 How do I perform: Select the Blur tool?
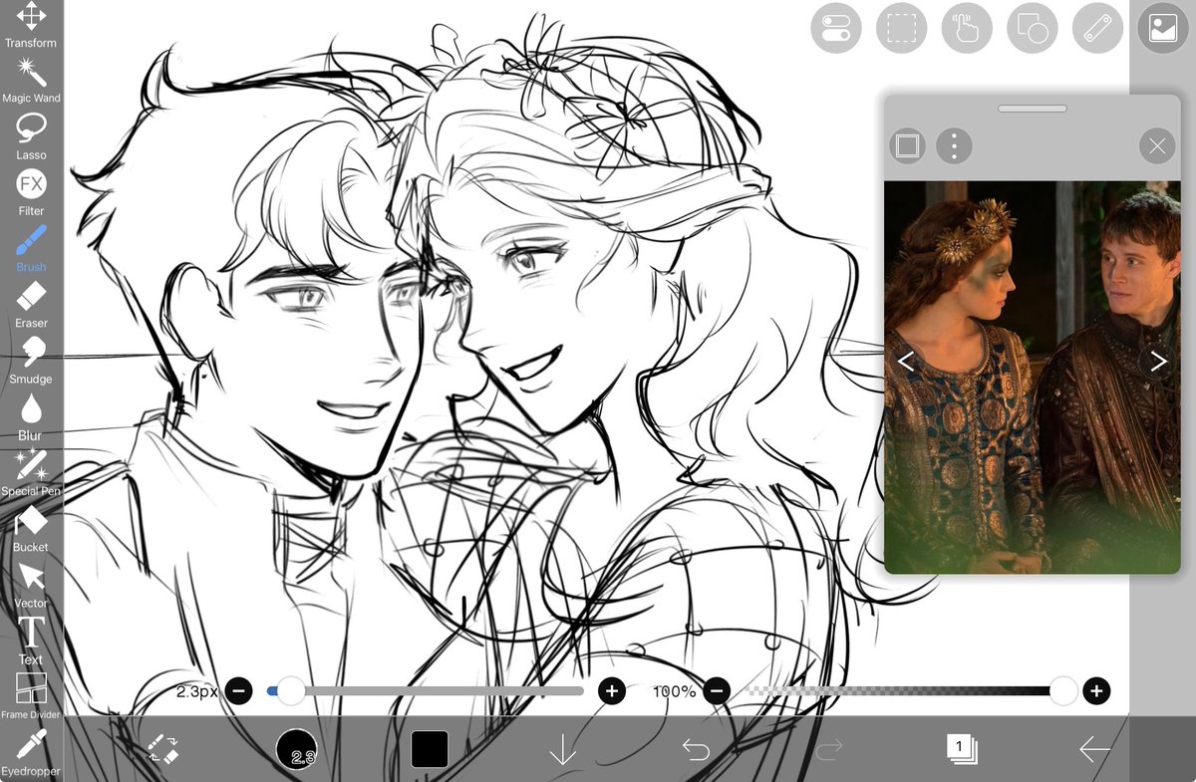point(31,416)
